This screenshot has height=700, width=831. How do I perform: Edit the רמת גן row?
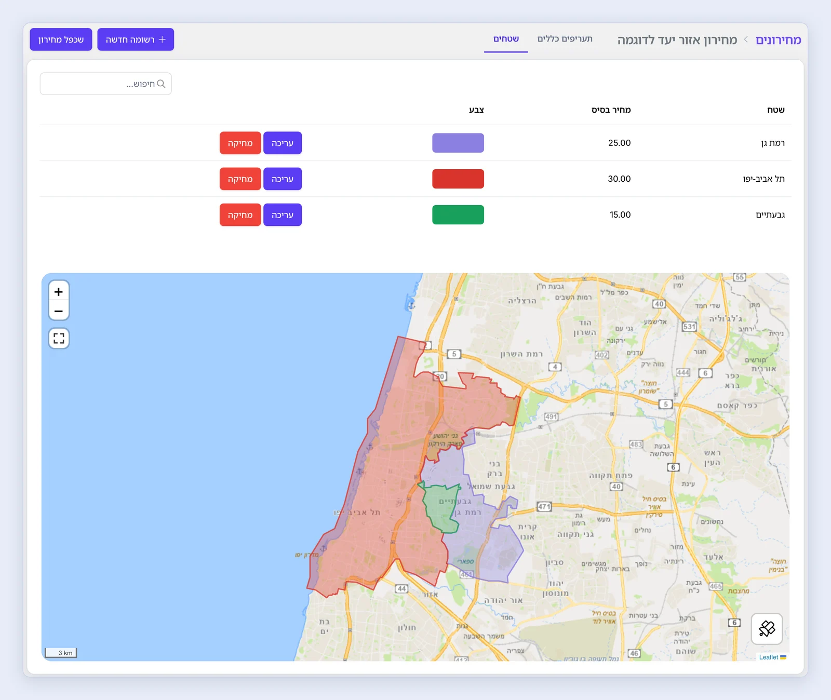(x=283, y=143)
